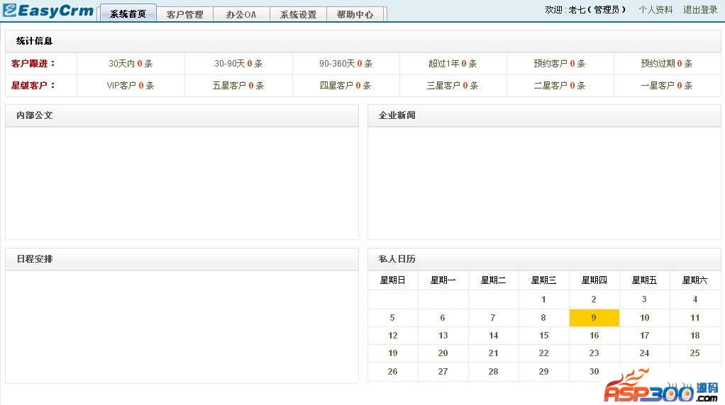This screenshot has height=405, width=725.
Task: View the VIP客户 list
Action: (x=131, y=86)
